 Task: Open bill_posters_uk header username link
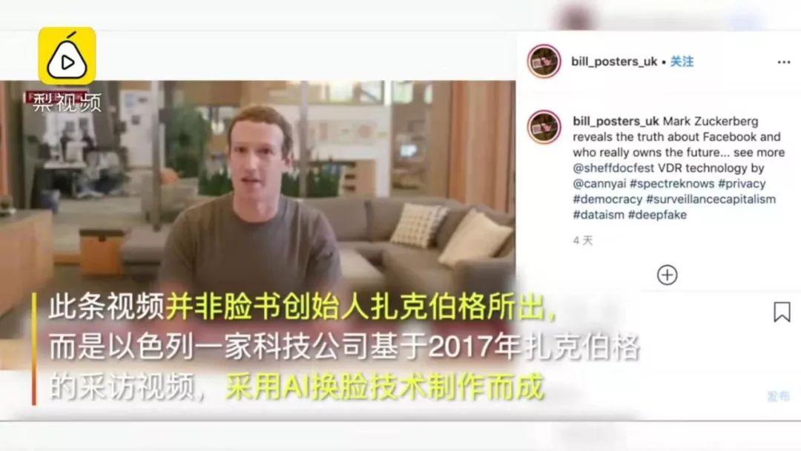[614, 62]
